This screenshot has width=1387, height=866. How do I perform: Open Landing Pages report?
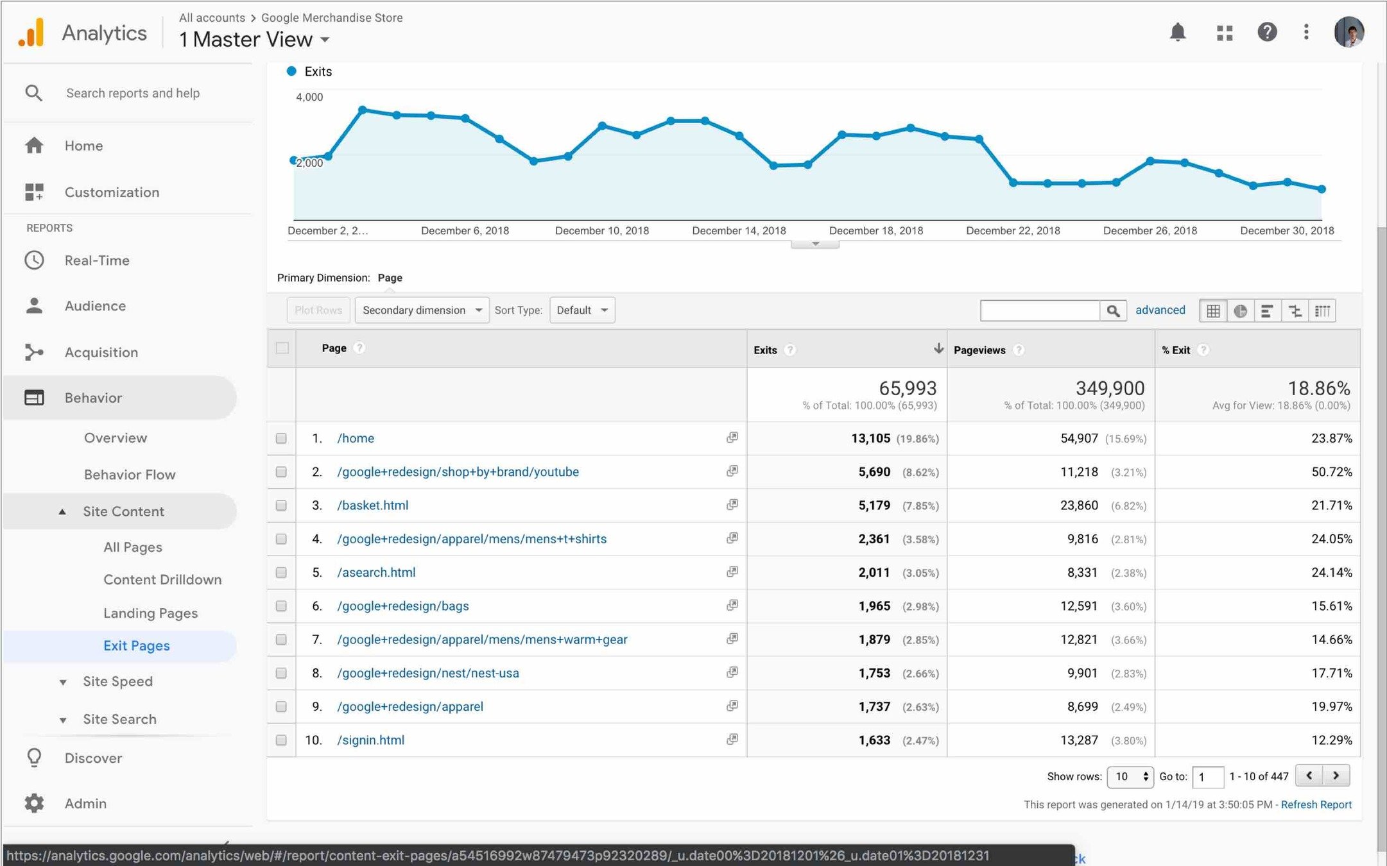150,613
